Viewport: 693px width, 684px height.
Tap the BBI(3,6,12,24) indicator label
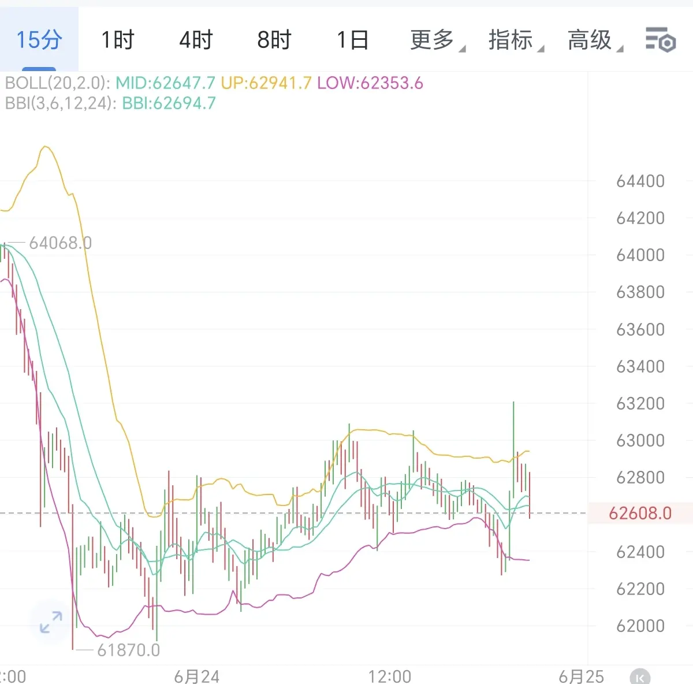click(x=61, y=103)
